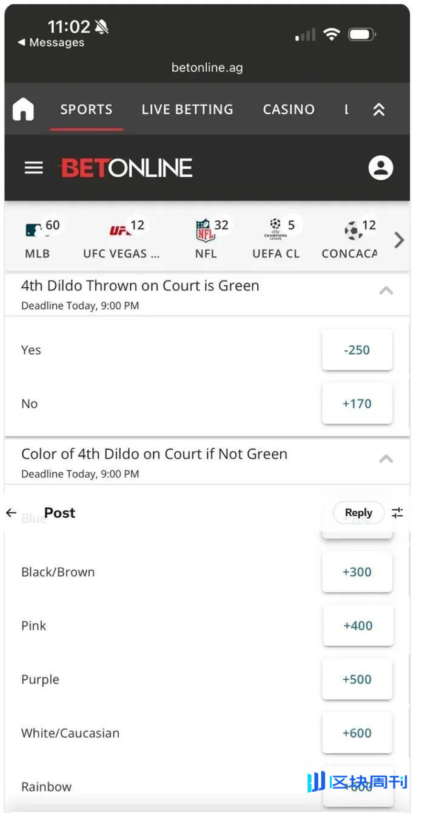Select the UEFA CL league icon

click(275, 230)
